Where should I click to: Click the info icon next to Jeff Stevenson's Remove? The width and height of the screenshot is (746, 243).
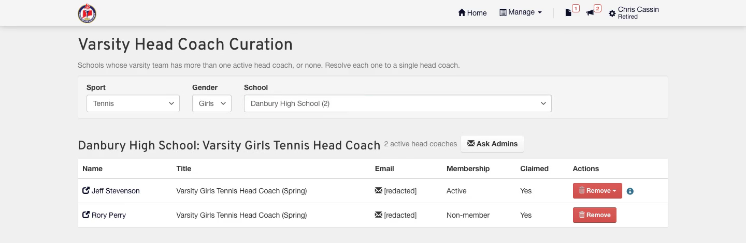pos(630,191)
